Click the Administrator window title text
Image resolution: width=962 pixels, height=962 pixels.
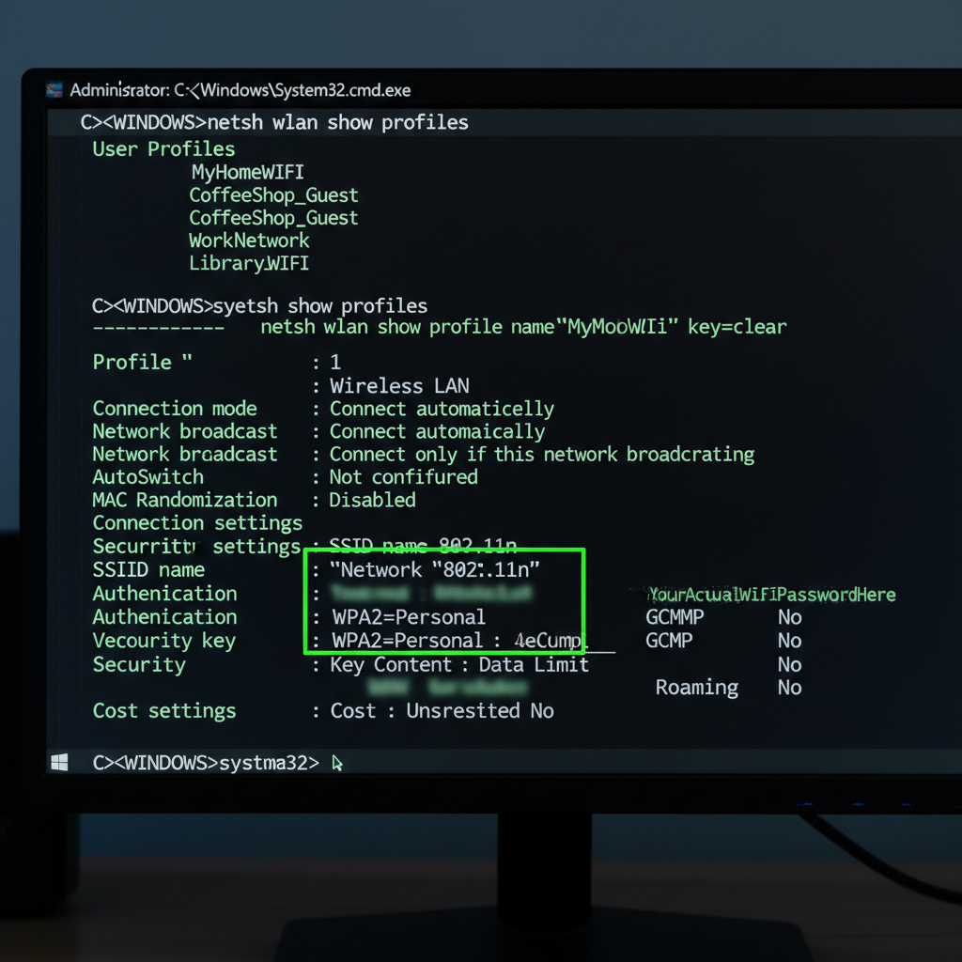coord(240,91)
